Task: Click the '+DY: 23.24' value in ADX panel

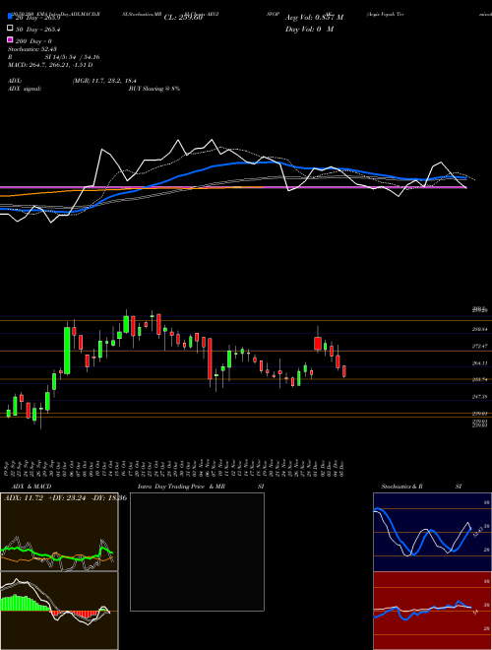Action: coord(66,497)
